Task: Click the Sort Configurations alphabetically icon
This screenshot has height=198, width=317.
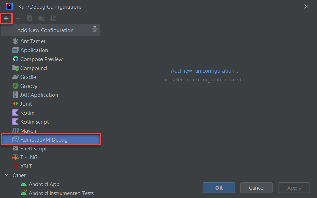Action: pyautogui.click(x=53, y=18)
